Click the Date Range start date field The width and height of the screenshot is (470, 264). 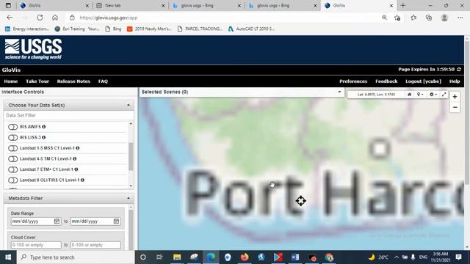36,221
